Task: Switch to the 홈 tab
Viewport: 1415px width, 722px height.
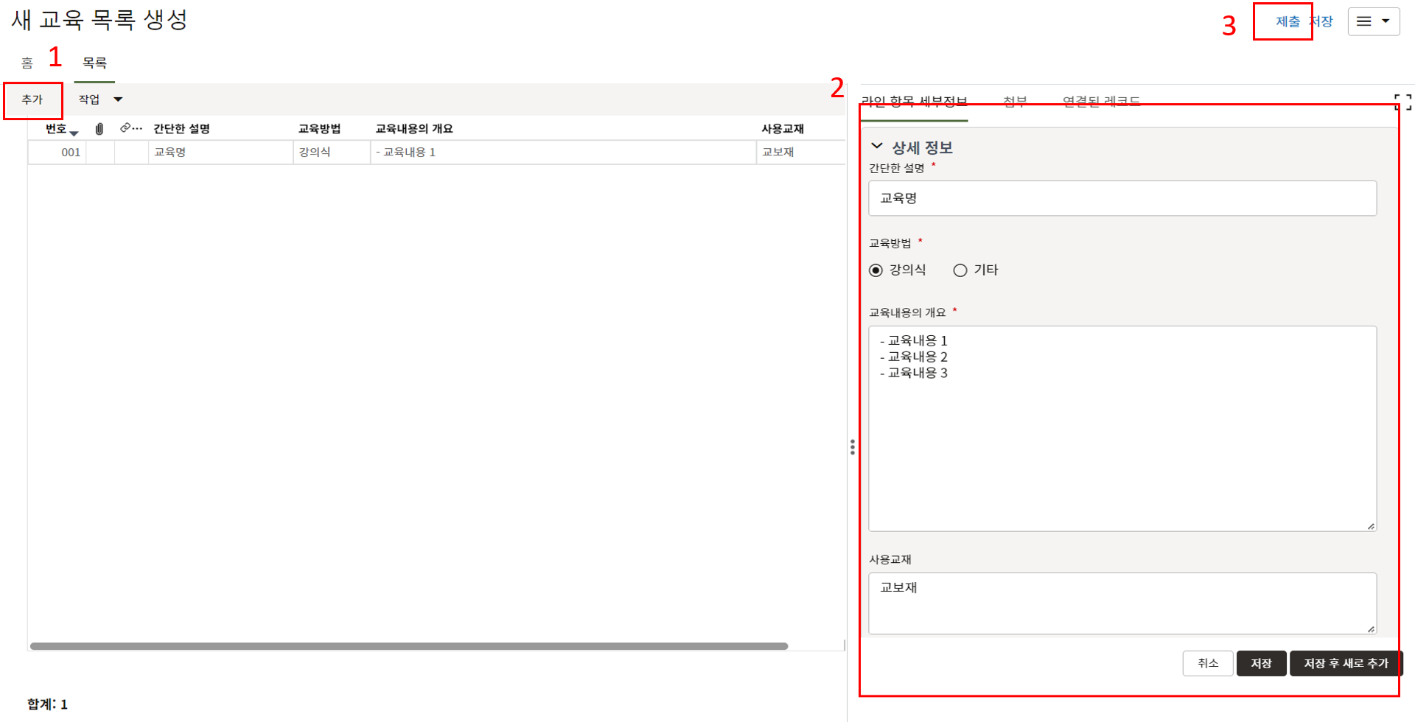Action: [x=27, y=63]
